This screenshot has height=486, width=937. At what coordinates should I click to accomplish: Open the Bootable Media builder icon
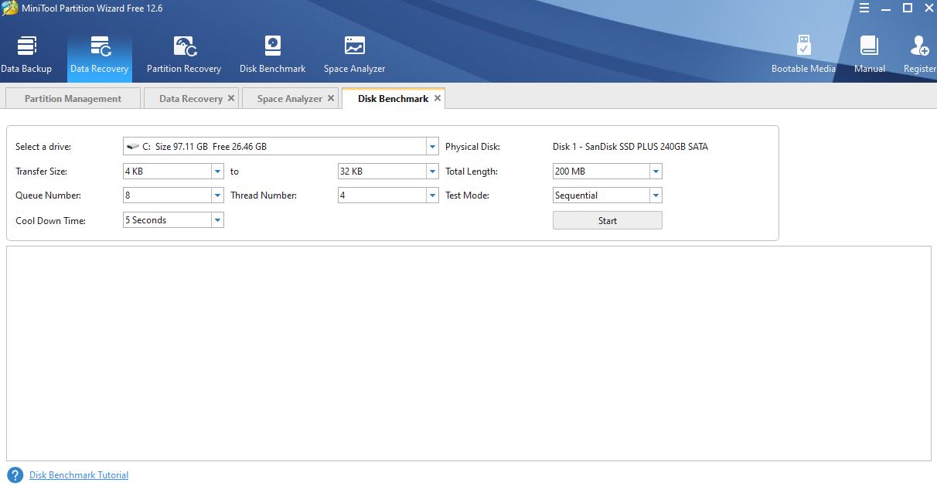tap(803, 46)
